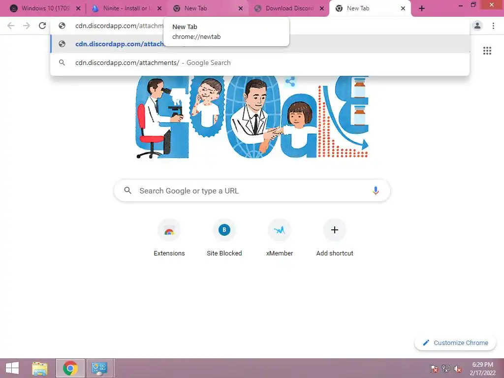Go back to previous page

coord(11,26)
